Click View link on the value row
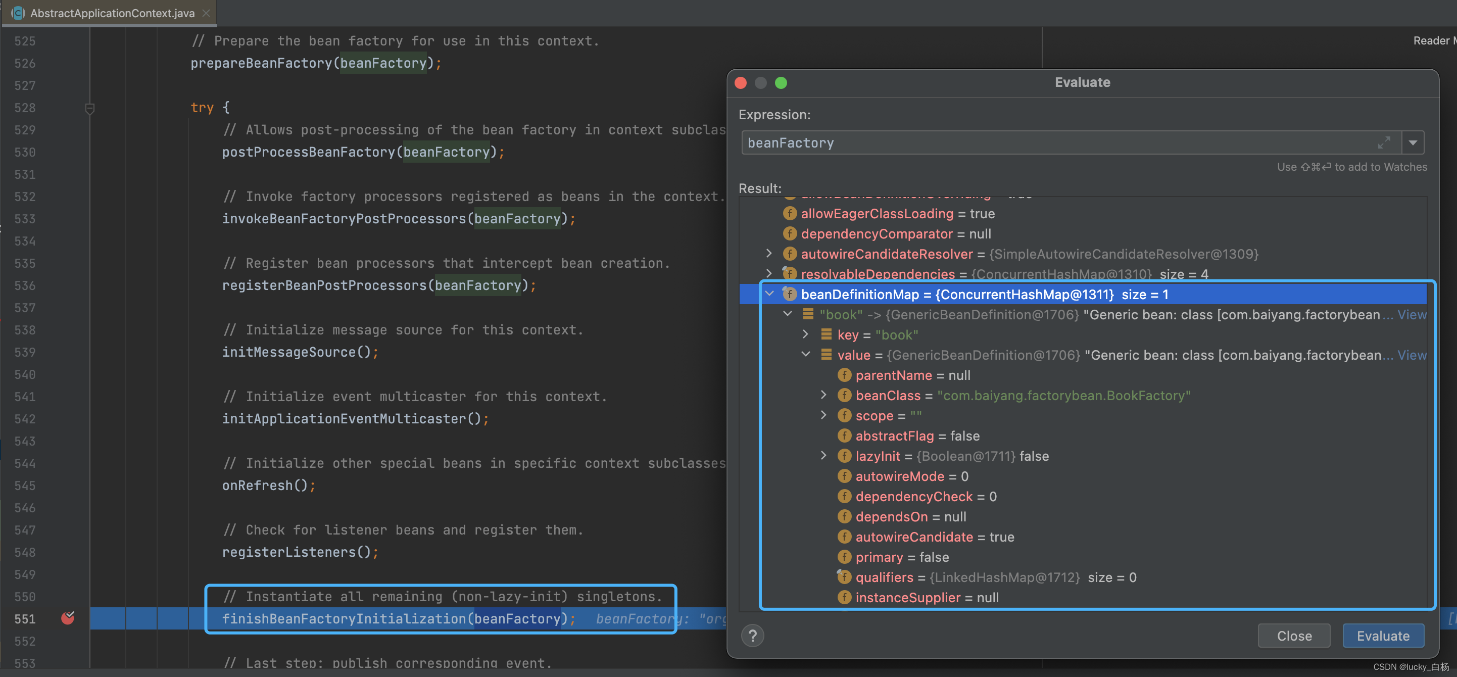 [1411, 355]
